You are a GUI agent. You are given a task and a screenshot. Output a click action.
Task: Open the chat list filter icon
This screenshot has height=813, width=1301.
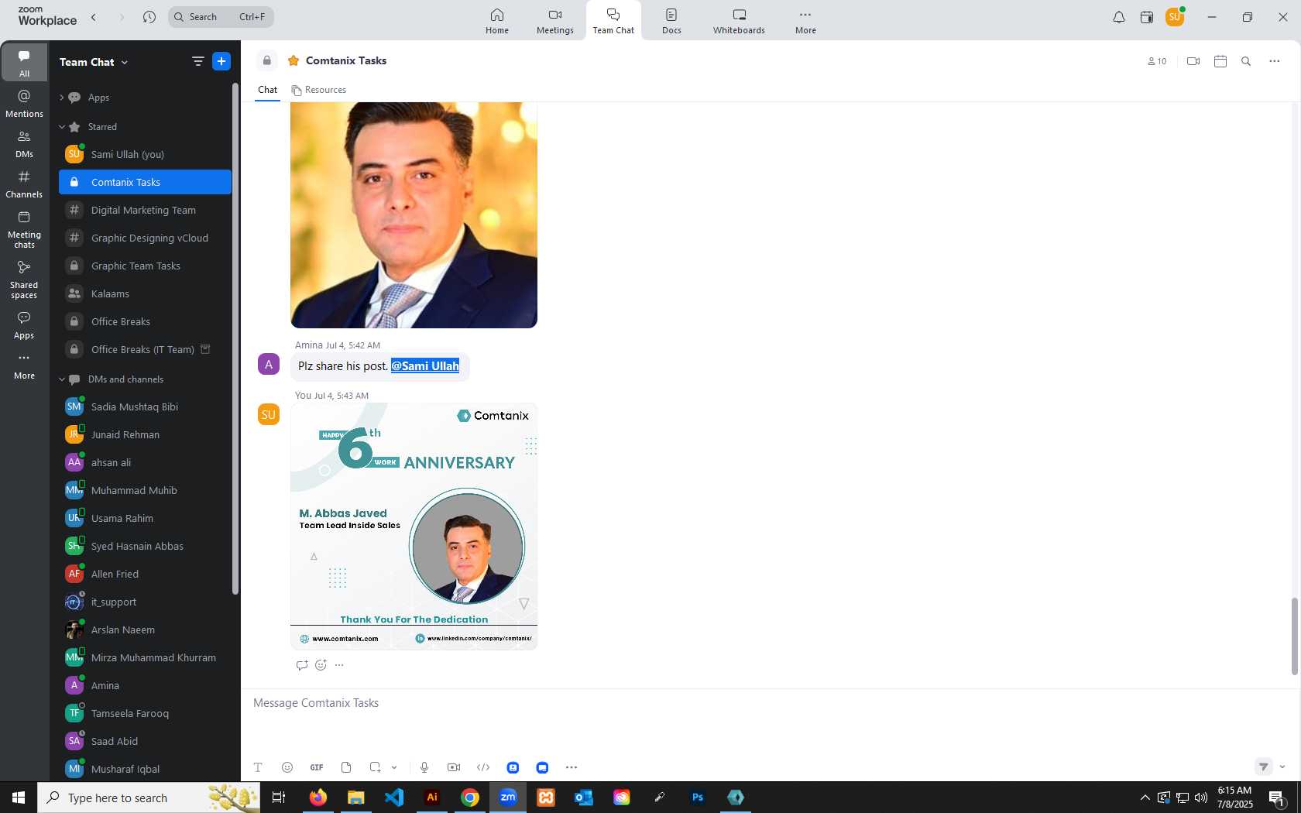[198, 61]
